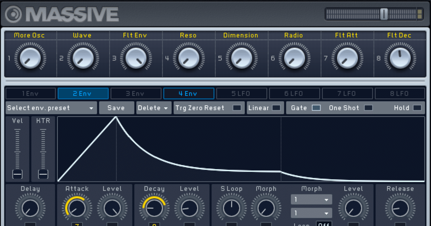Toggle the Trg Zero Reset checkbox

[237, 108]
